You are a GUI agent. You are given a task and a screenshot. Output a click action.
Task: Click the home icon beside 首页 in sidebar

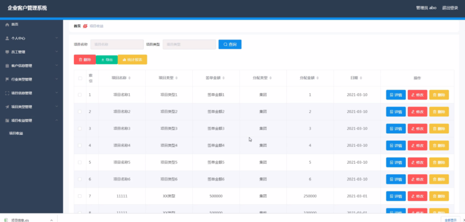[x=7, y=25]
